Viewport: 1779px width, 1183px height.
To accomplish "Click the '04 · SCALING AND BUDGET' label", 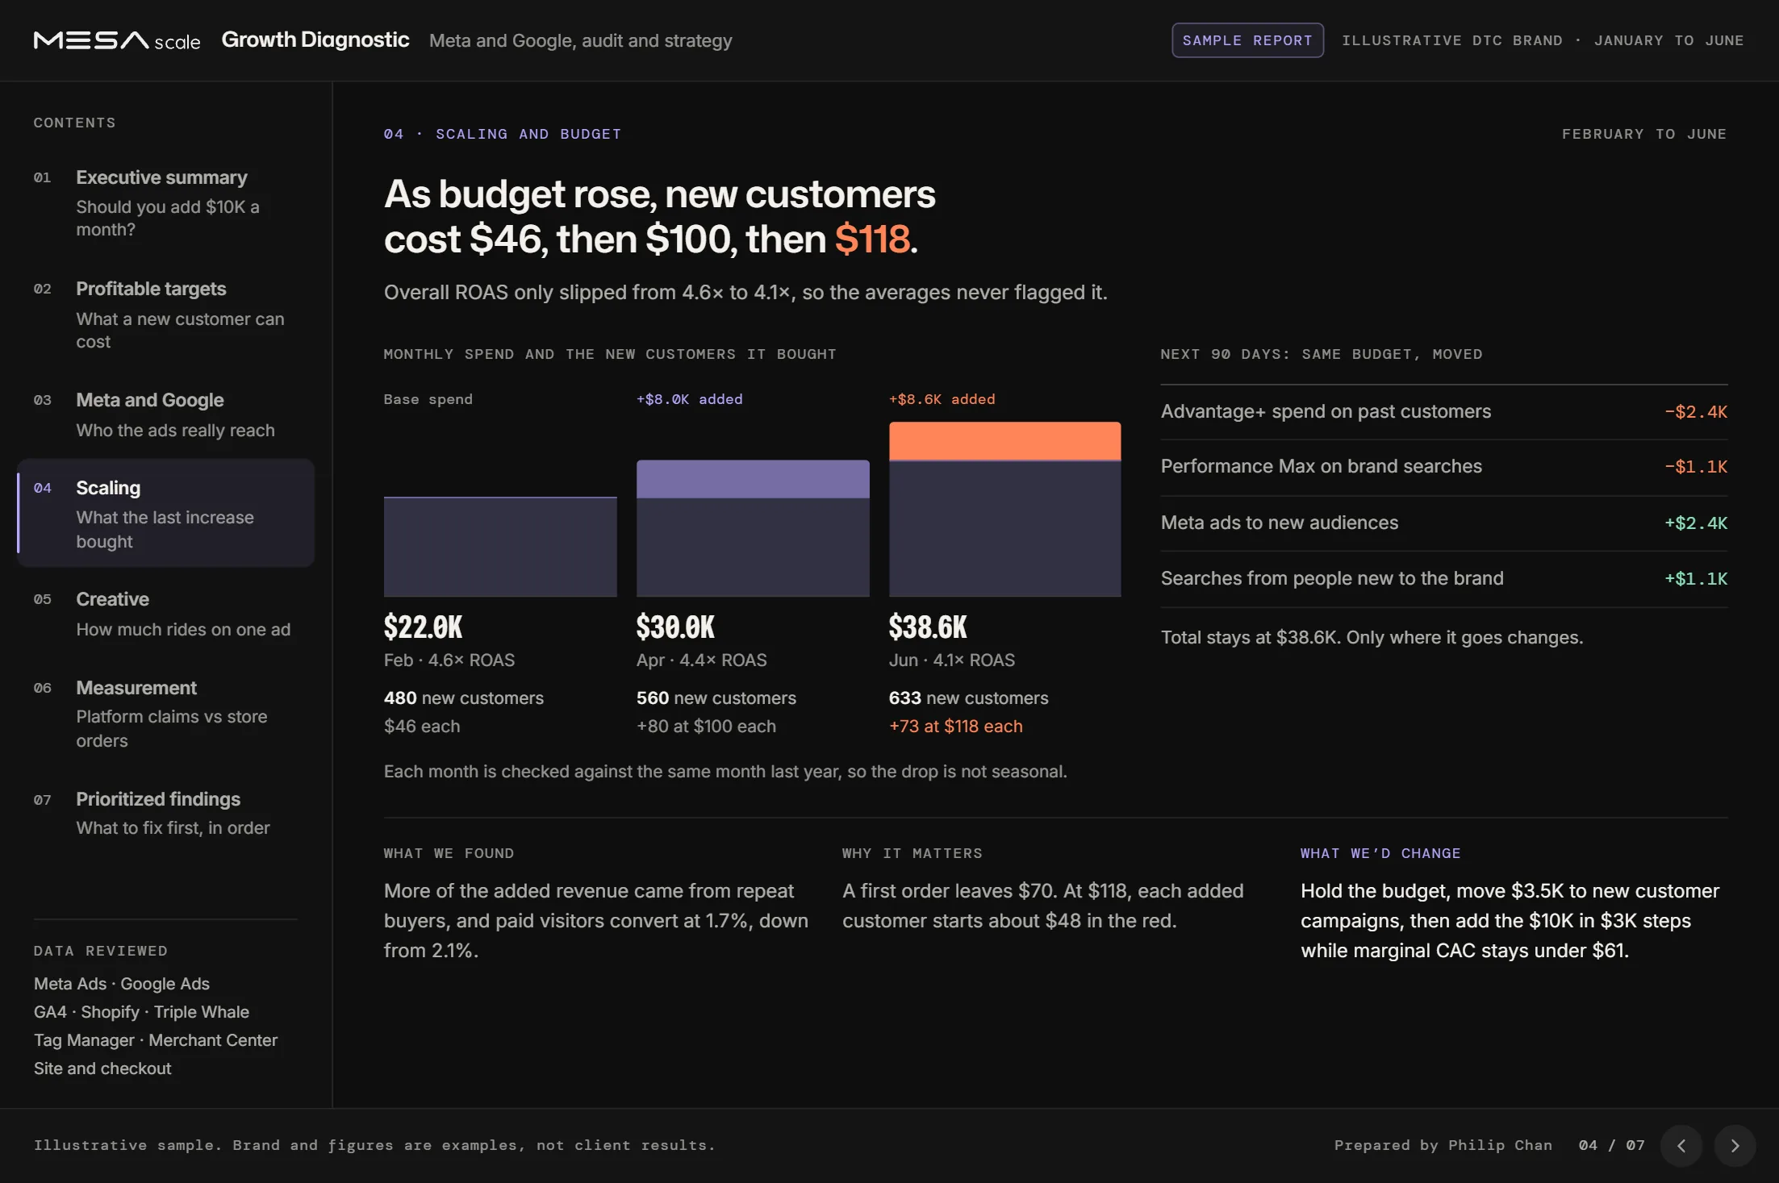I will coord(503,134).
